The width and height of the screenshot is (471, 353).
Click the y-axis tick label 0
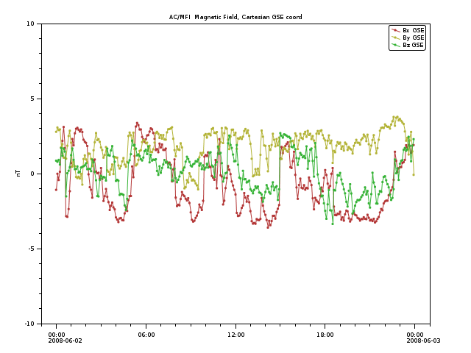[33, 174]
